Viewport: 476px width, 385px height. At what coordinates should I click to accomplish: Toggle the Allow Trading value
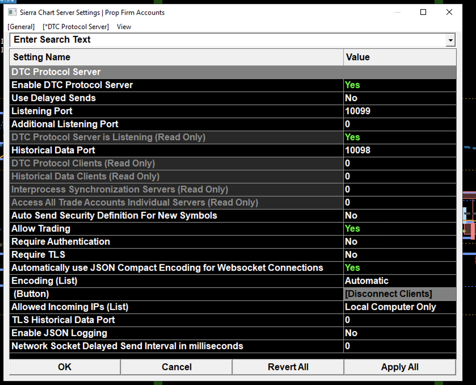click(x=400, y=229)
